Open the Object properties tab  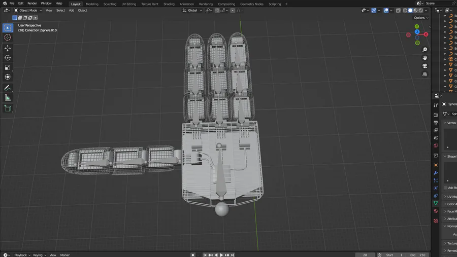[x=436, y=165]
